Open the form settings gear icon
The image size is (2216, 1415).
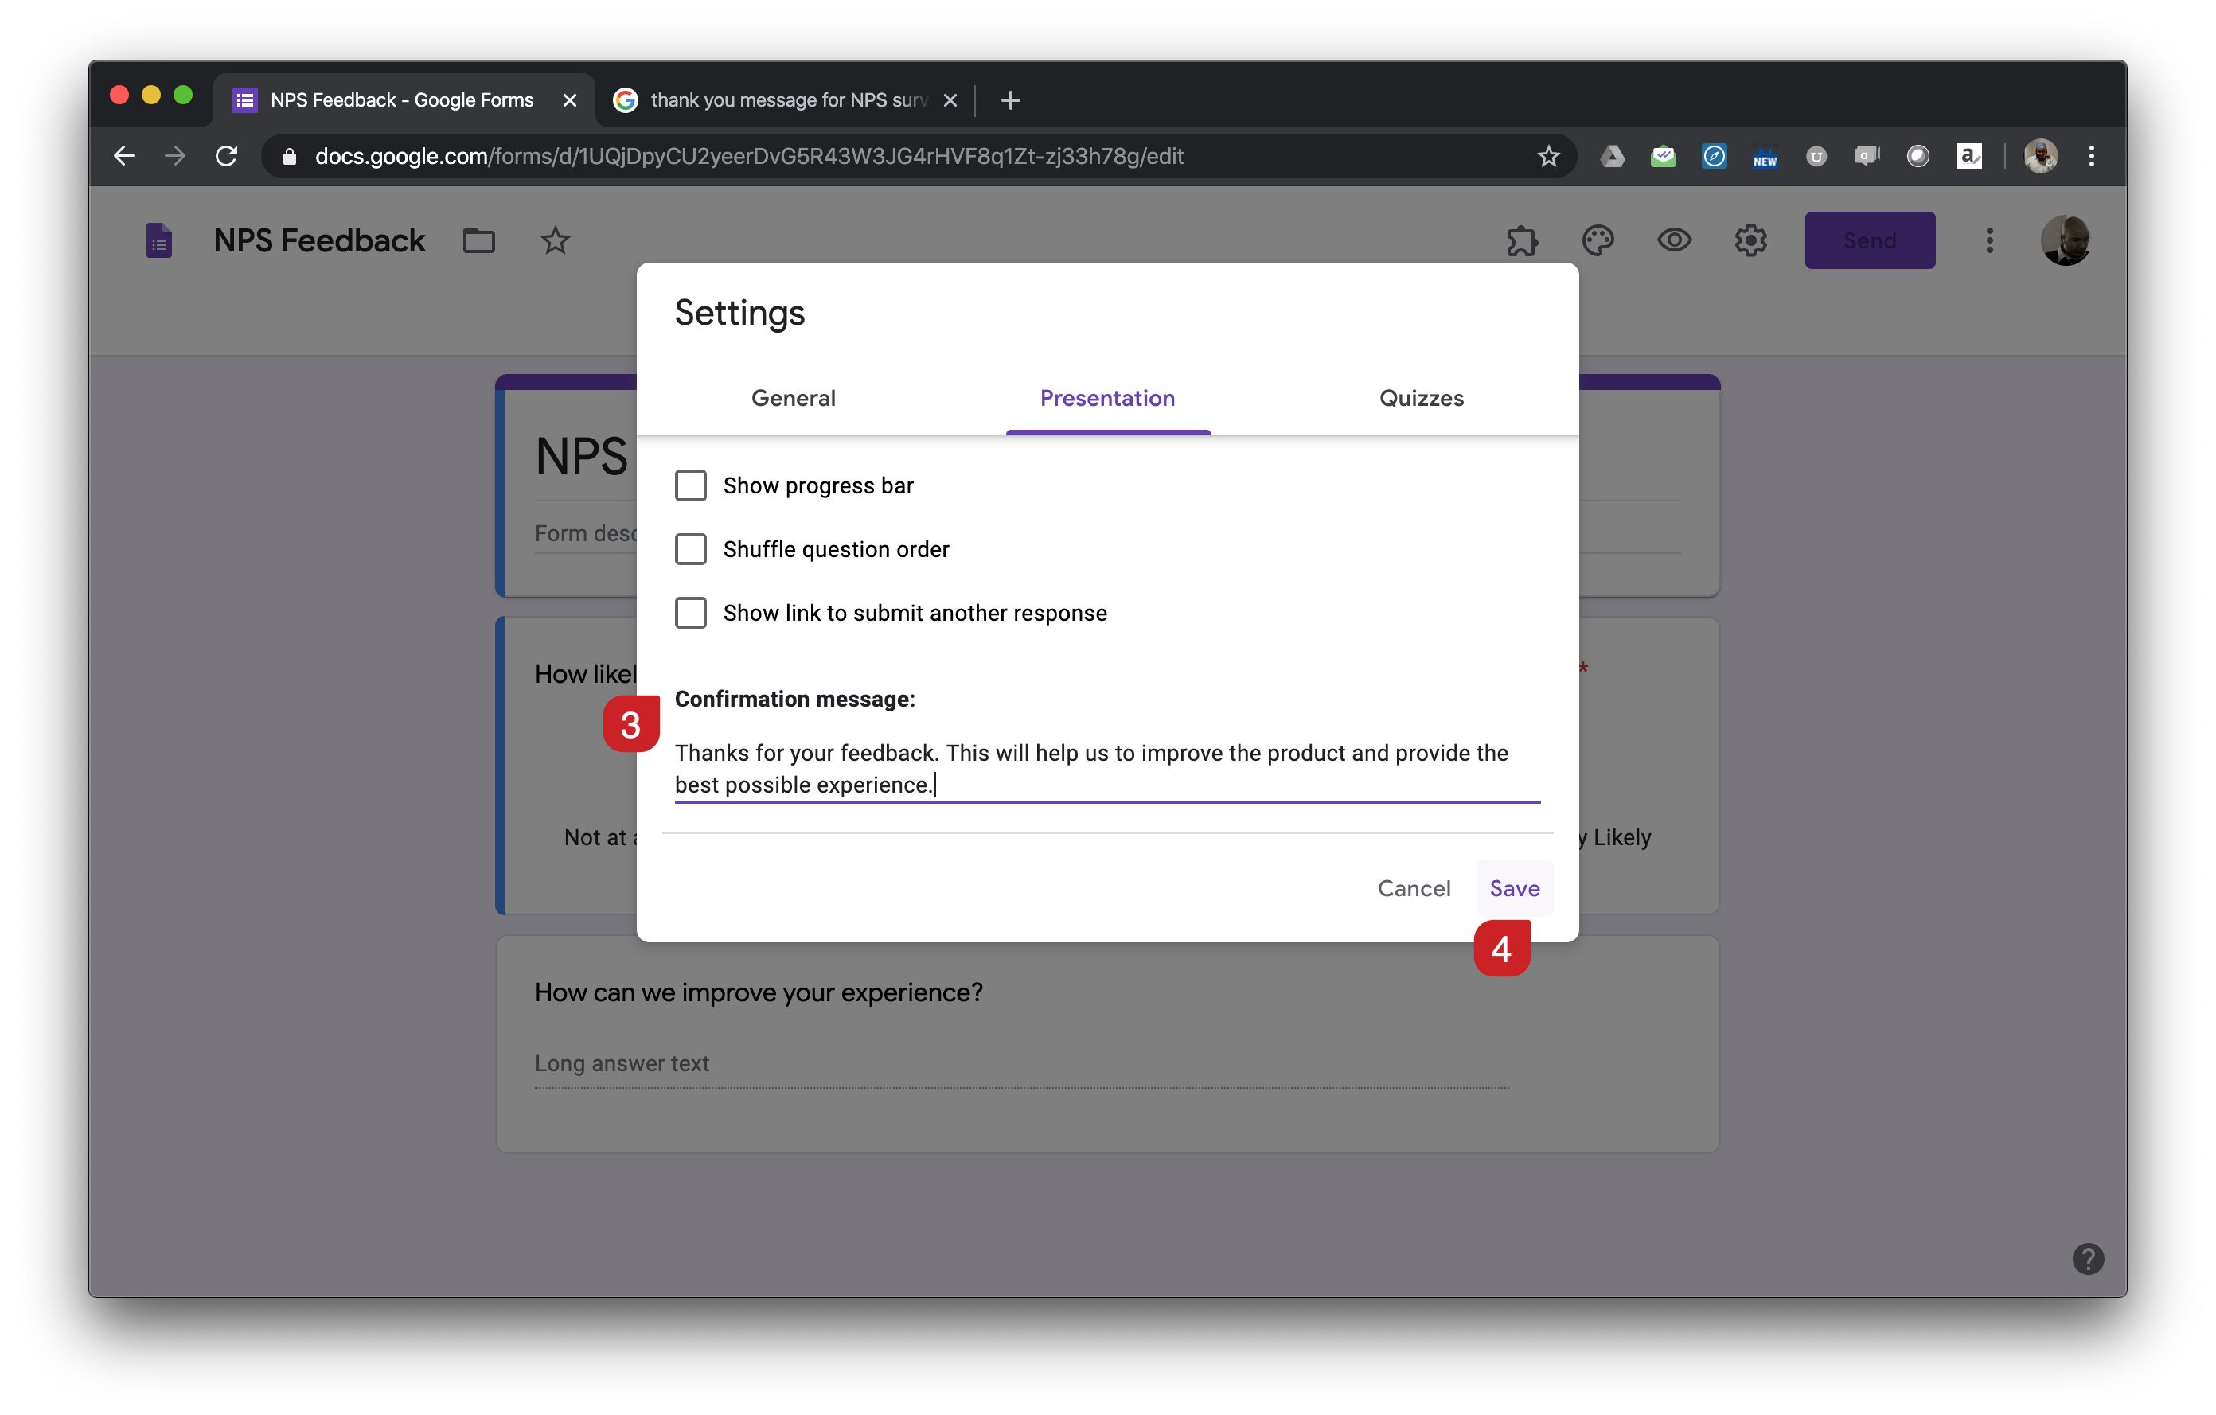(1750, 241)
